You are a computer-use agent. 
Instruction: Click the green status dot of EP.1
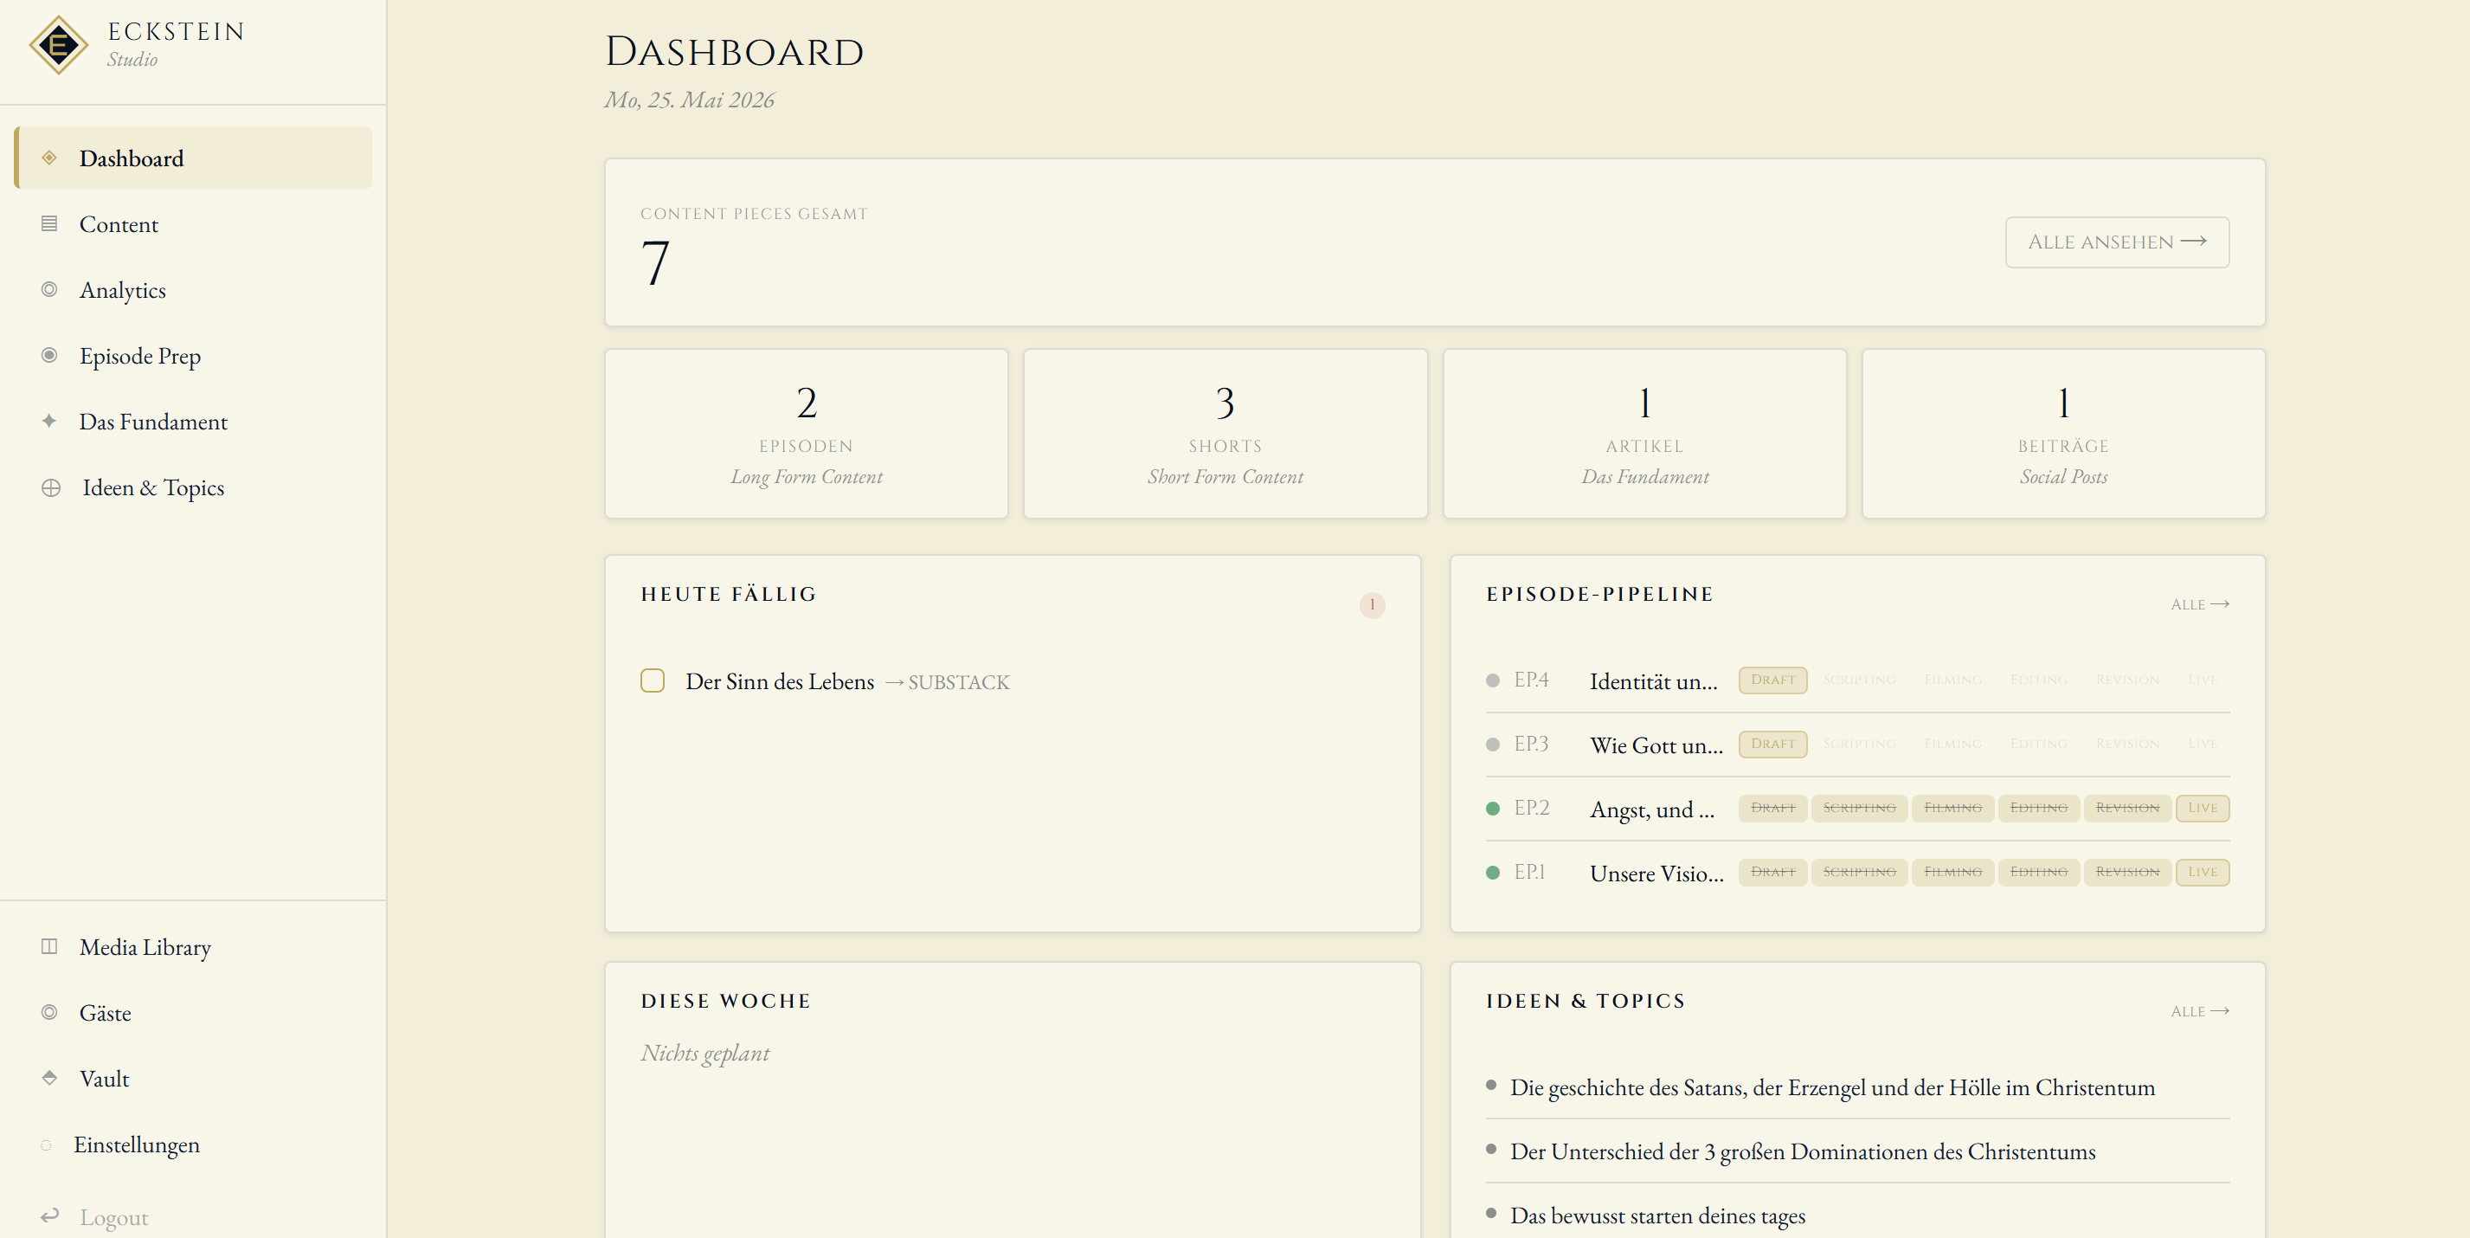(1492, 873)
